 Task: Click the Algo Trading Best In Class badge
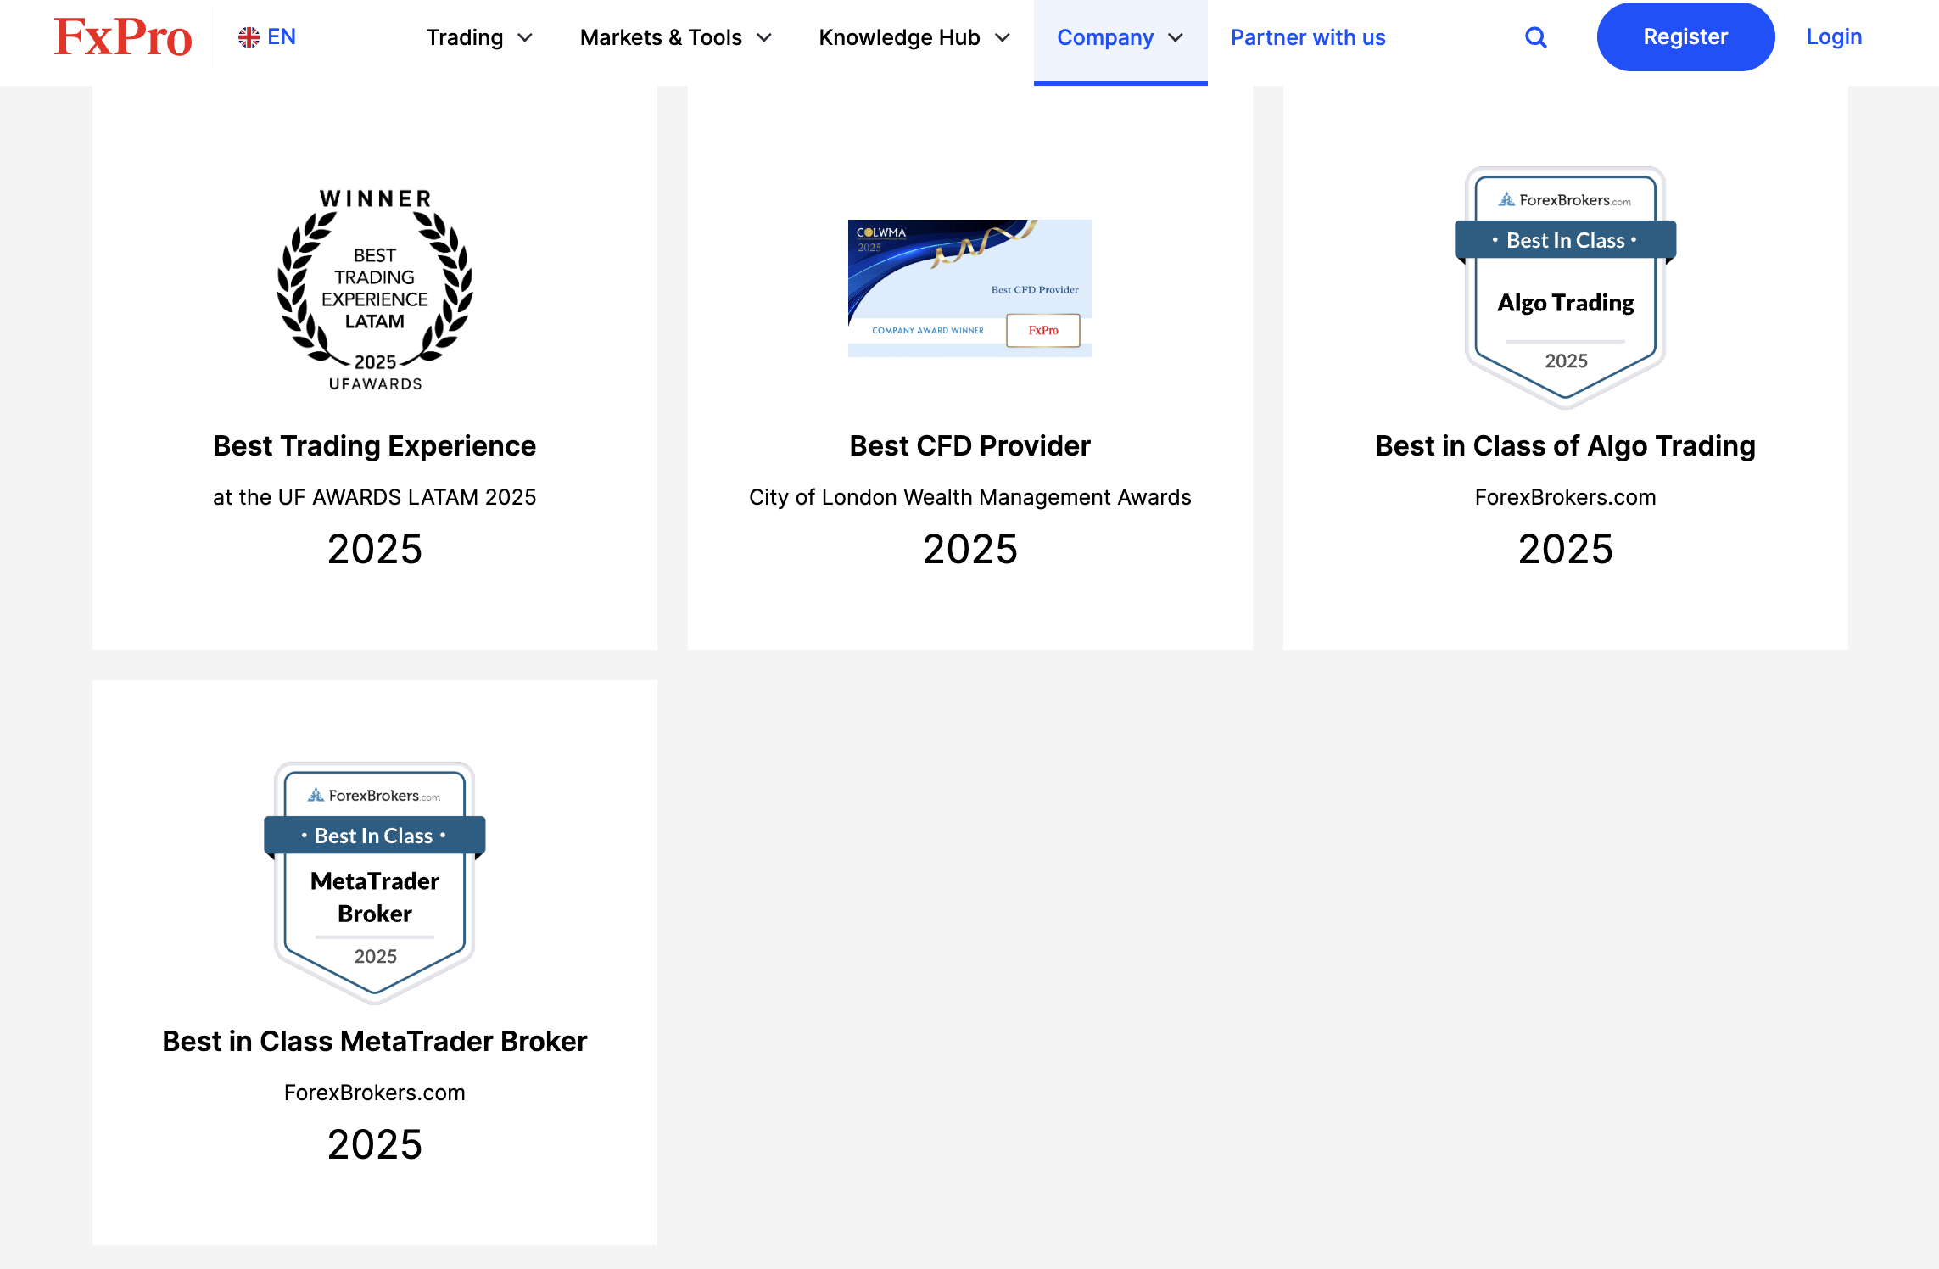(x=1565, y=287)
